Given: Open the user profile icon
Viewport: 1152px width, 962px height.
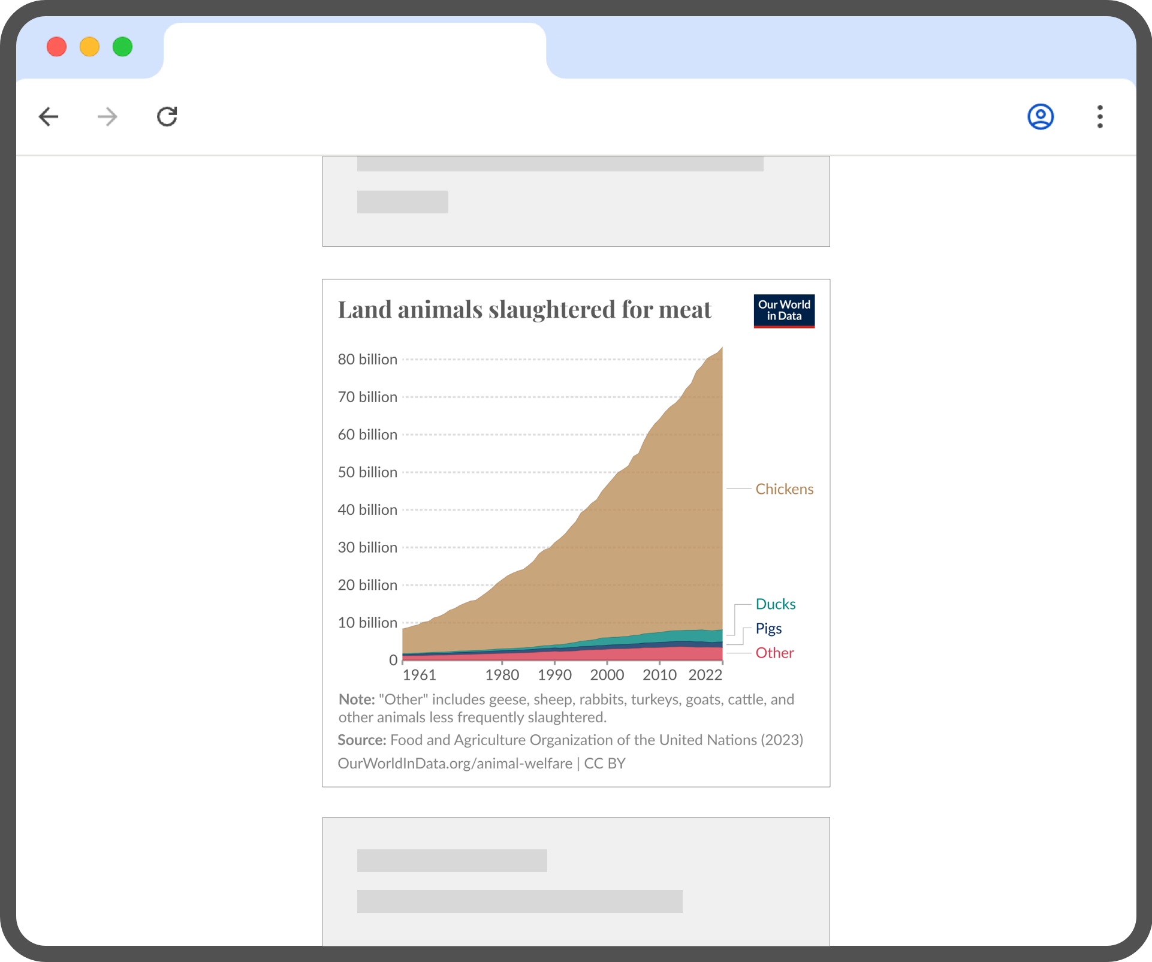Looking at the screenshot, I should pyautogui.click(x=1041, y=116).
